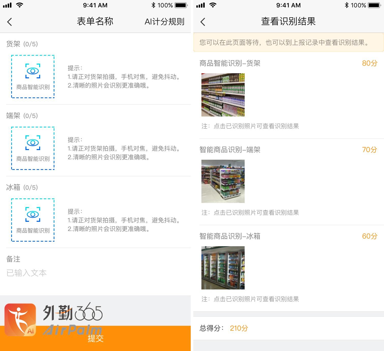Tap 商品智能识别 scan icon under 端架
Screen dimensions: 384x351
click(x=33, y=148)
